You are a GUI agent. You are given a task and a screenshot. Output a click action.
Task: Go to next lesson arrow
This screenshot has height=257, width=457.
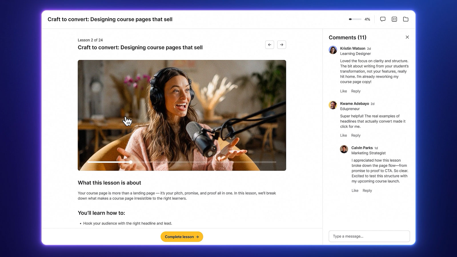281,45
